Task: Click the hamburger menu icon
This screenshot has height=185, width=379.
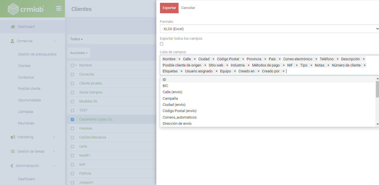Action: 59,8
